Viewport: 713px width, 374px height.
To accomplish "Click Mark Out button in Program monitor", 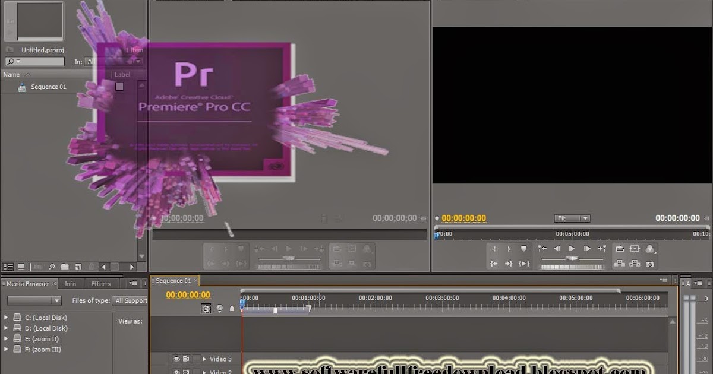I will tap(509, 249).
